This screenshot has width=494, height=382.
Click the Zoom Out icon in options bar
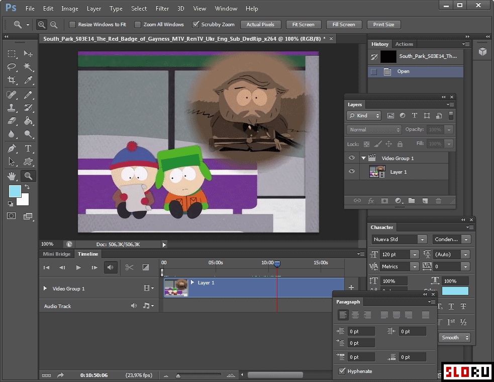point(54,25)
